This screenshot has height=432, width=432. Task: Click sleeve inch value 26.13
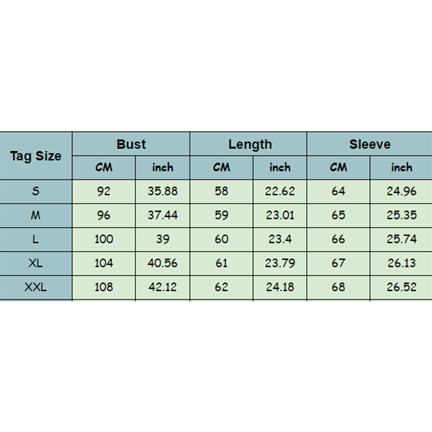coord(401,263)
